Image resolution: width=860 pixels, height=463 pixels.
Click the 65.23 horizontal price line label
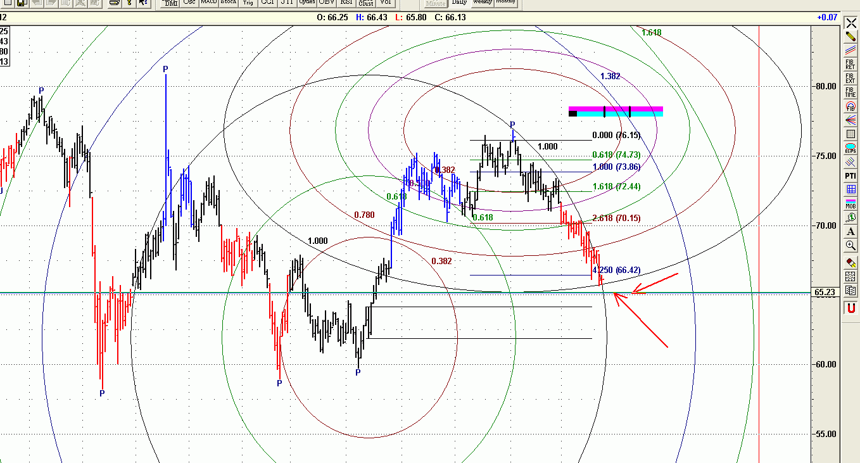pyautogui.click(x=824, y=293)
